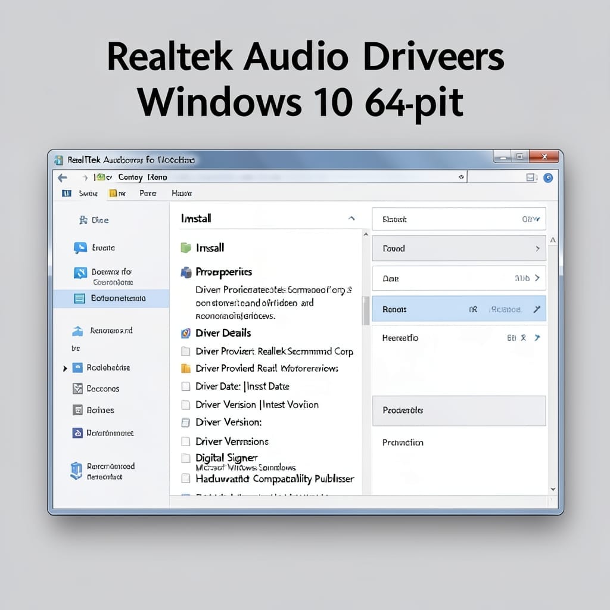The width and height of the screenshot is (610, 610).
Task: Click the Diver Deails icon
Action: point(186,334)
